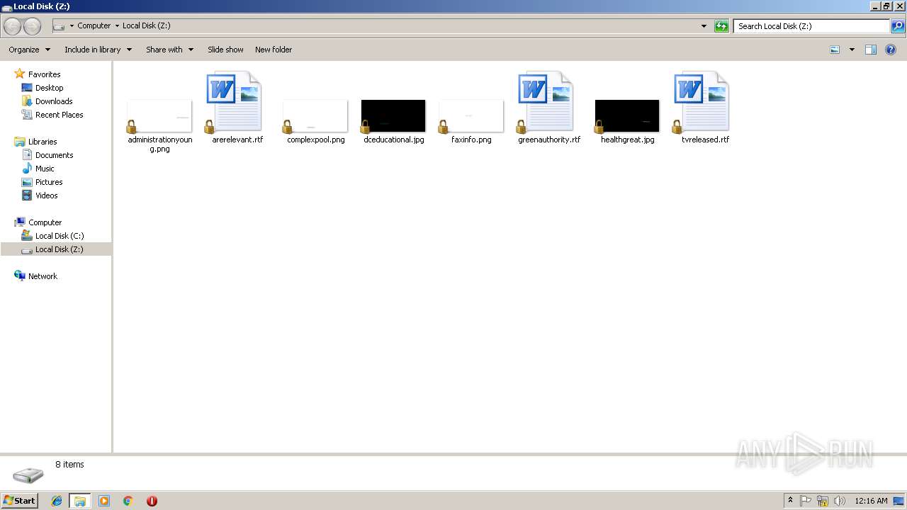Click the Refresh button beside address bar

(x=721, y=26)
